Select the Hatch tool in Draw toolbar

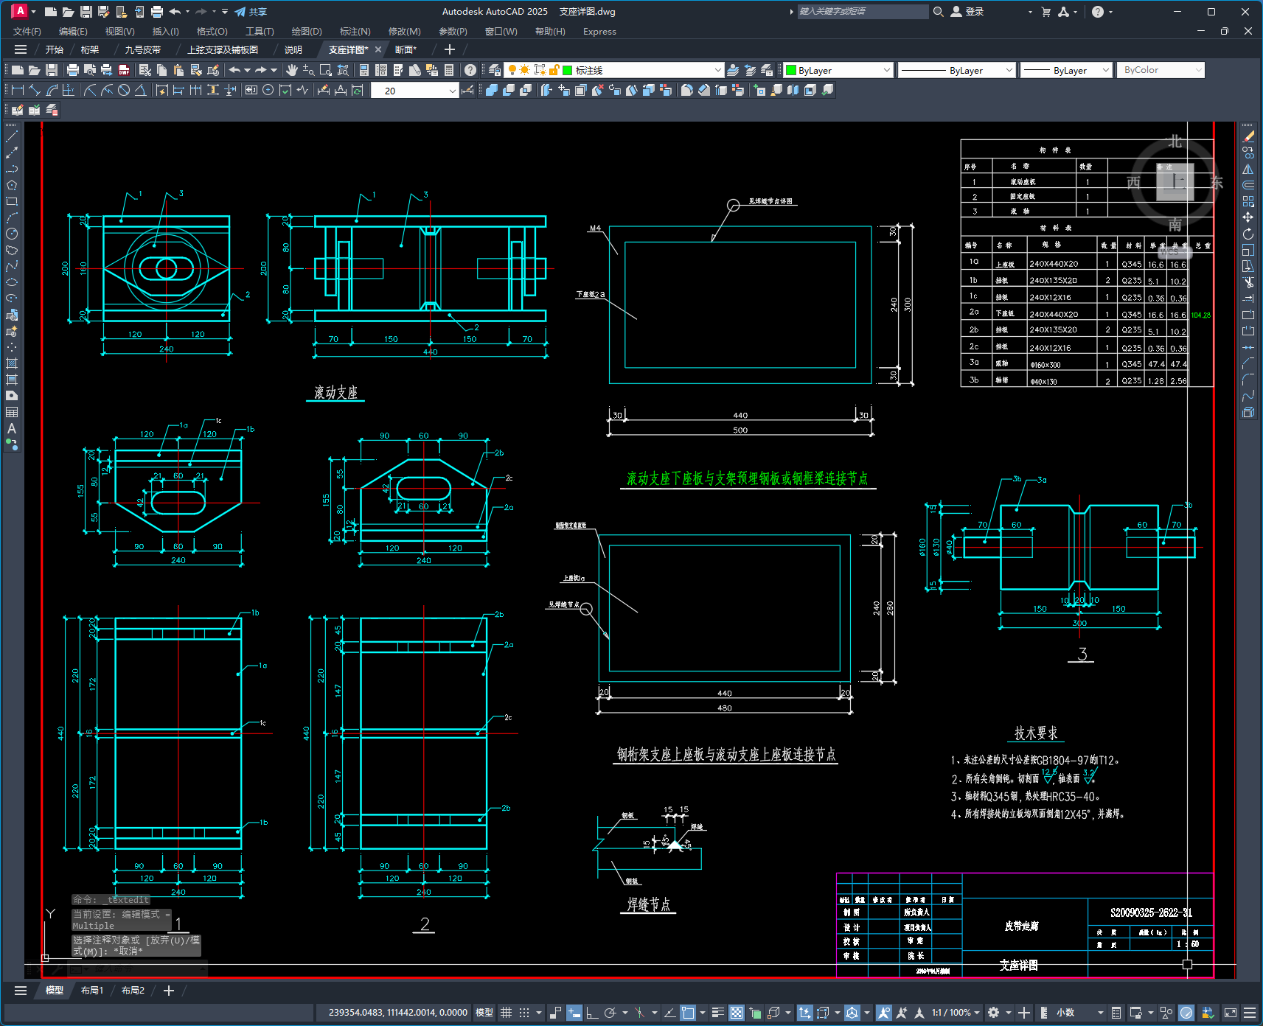point(12,363)
